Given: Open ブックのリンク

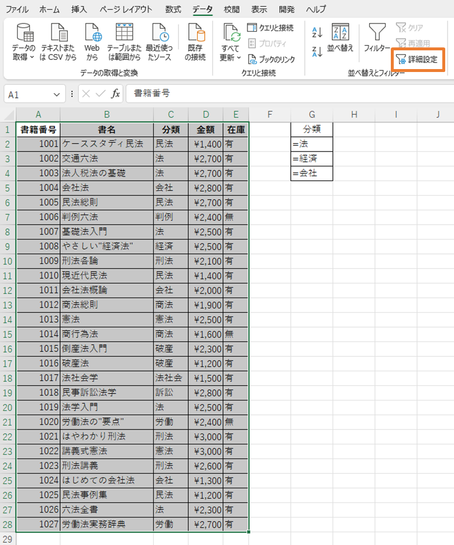Looking at the screenshot, I should tap(271, 60).
